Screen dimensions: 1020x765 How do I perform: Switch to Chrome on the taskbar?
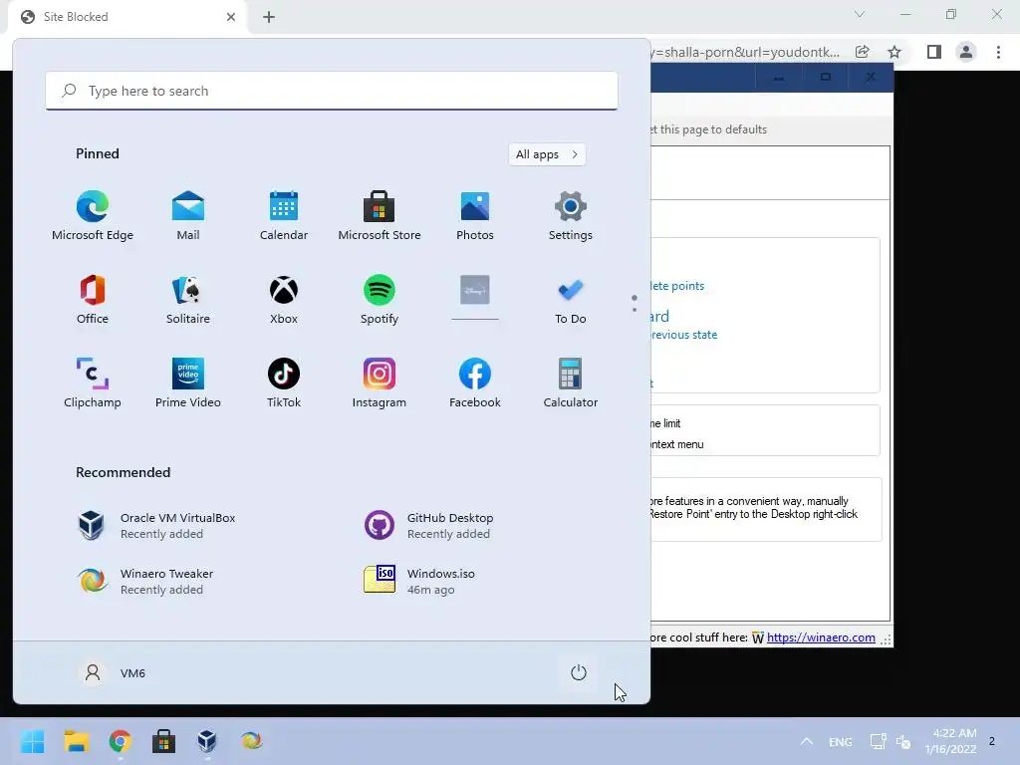tap(121, 741)
